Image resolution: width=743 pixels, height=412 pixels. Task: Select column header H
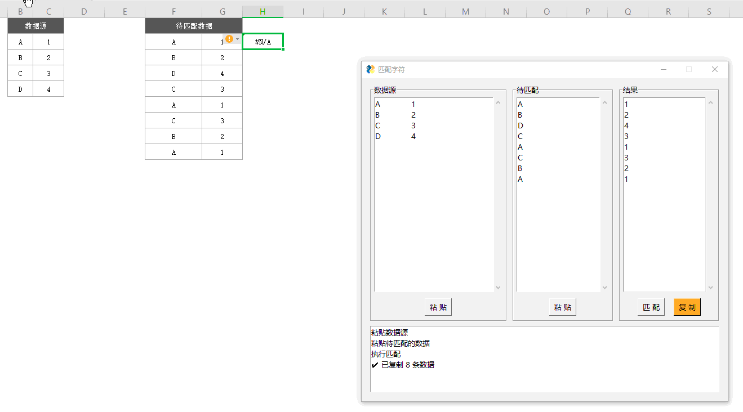(x=263, y=11)
